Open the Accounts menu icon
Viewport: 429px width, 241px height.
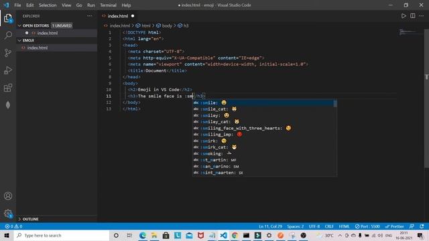click(x=8, y=196)
